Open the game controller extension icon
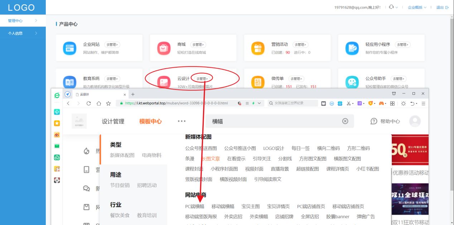Viewport: 454px width, 225px height. point(381,103)
